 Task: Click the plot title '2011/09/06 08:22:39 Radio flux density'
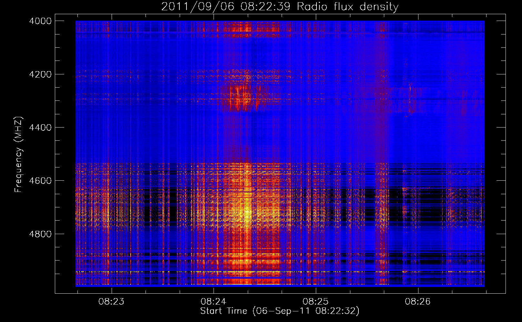click(280, 6)
